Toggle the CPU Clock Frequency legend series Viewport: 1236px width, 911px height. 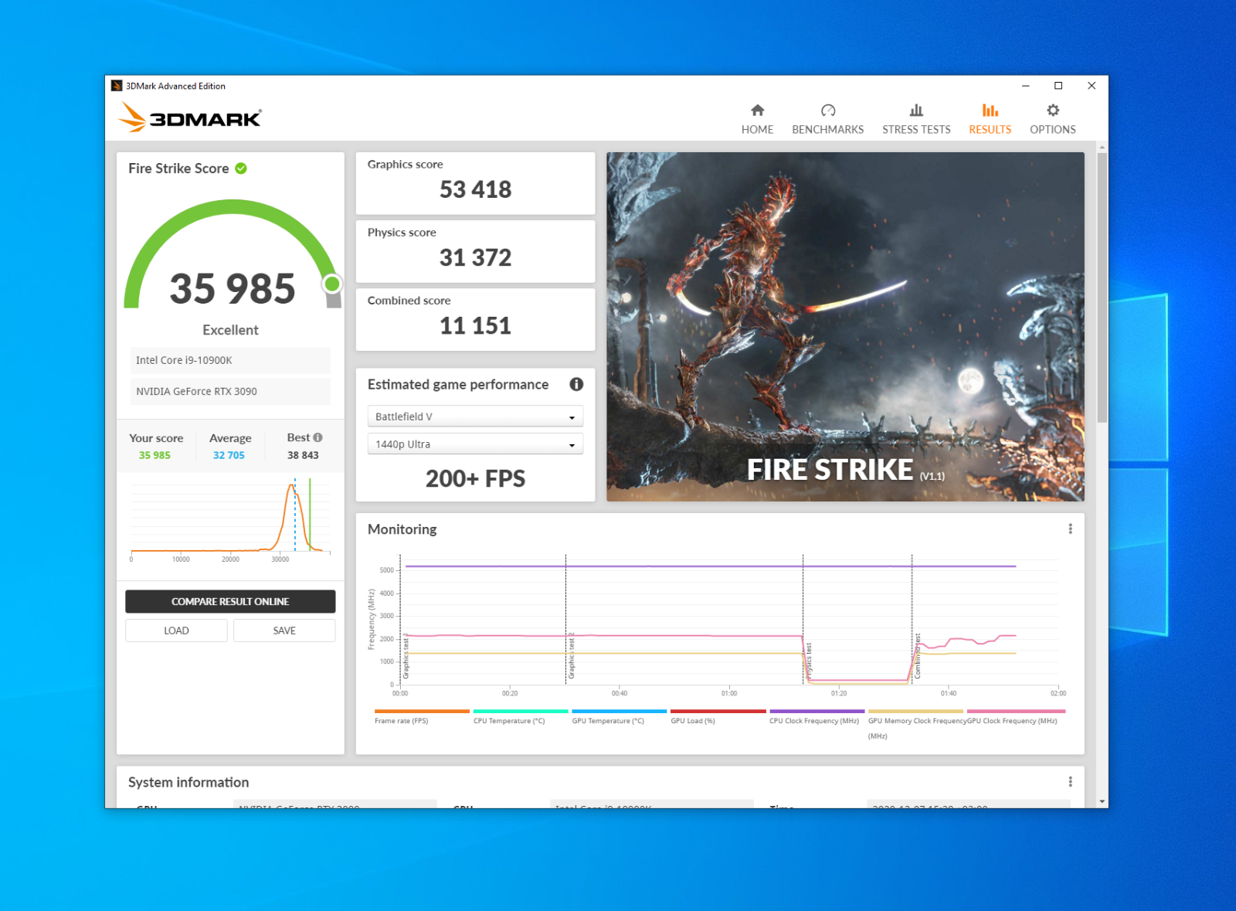(x=817, y=717)
